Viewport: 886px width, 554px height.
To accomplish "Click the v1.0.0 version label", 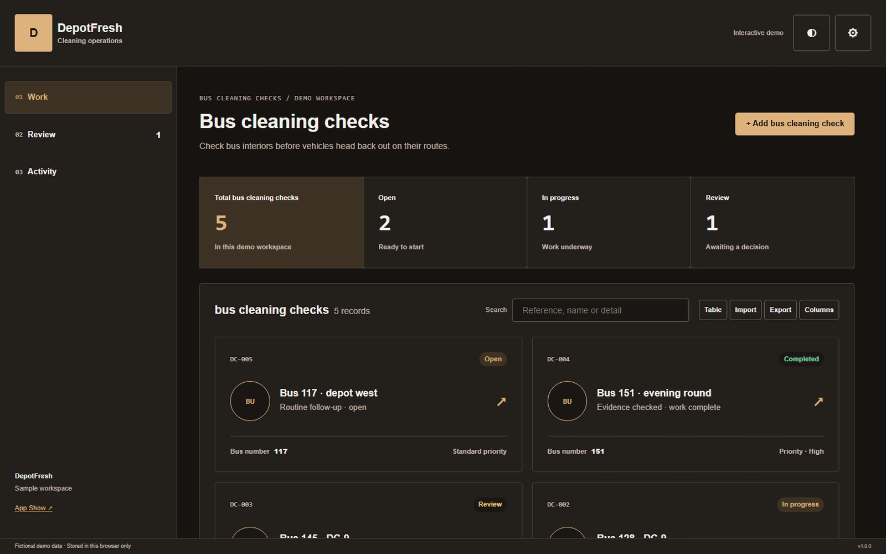I will (864, 546).
